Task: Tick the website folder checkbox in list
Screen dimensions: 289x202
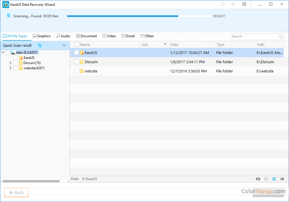Action: [x=77, y=71]
